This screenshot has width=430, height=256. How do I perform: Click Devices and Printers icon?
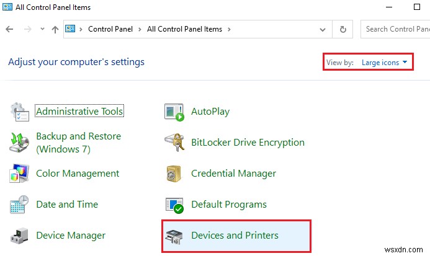coord(174,237)
